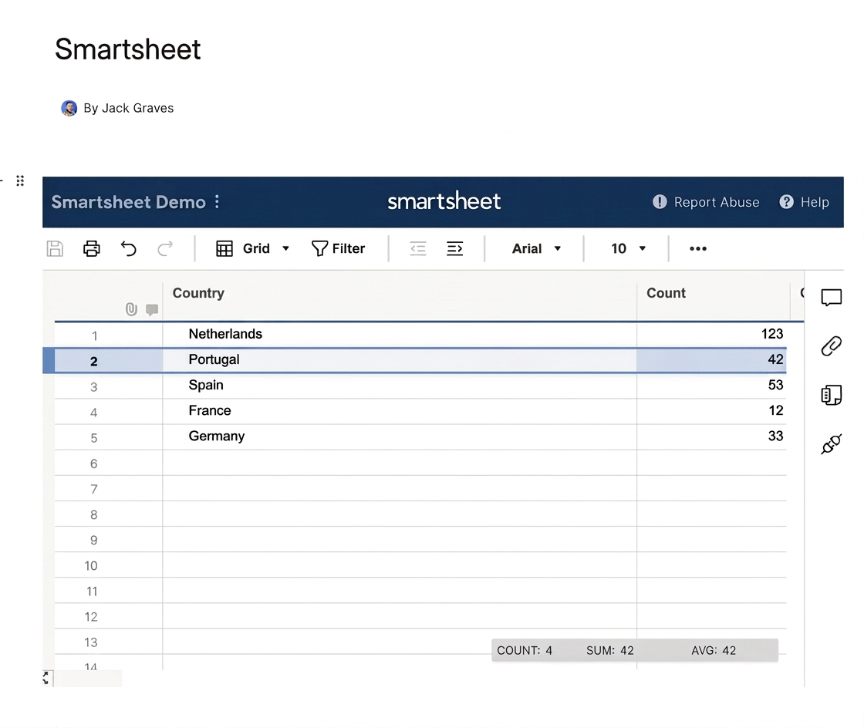Click the Jack Graves author avatar
Screen dimensions: 864x728
[x=69, y=108]
